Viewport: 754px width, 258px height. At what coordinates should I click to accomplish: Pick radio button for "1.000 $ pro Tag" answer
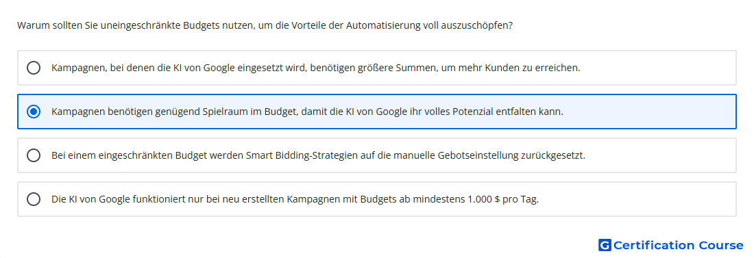34,199
